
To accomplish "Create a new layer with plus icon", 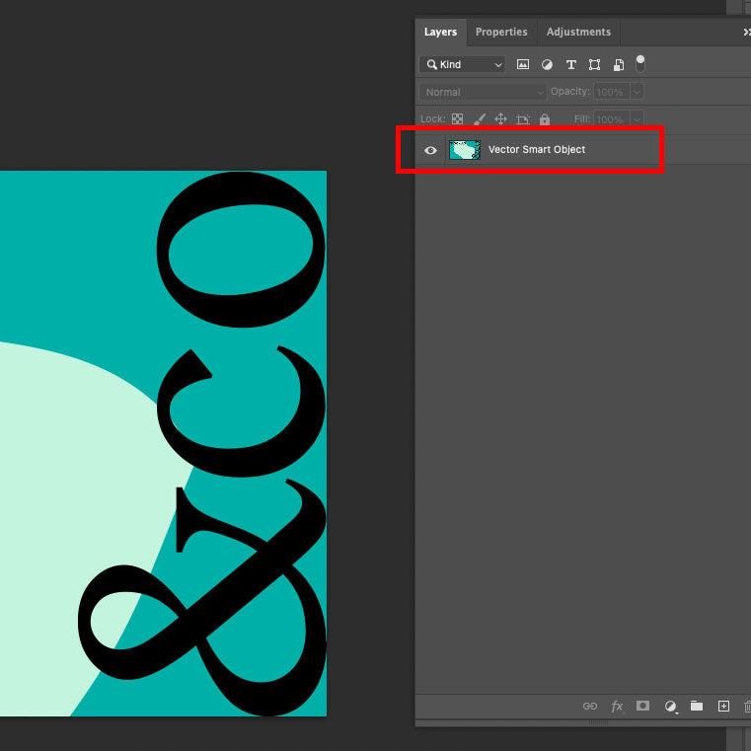I will coord(723,707).
